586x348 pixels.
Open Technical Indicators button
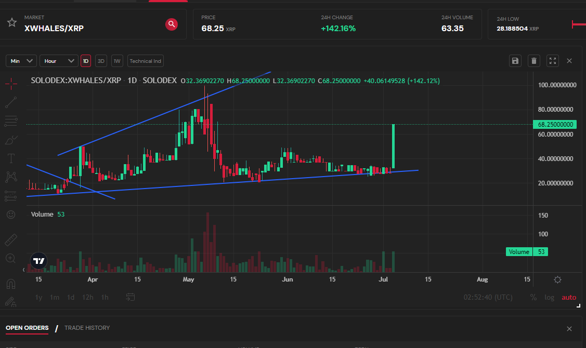[x=146, y=61]
